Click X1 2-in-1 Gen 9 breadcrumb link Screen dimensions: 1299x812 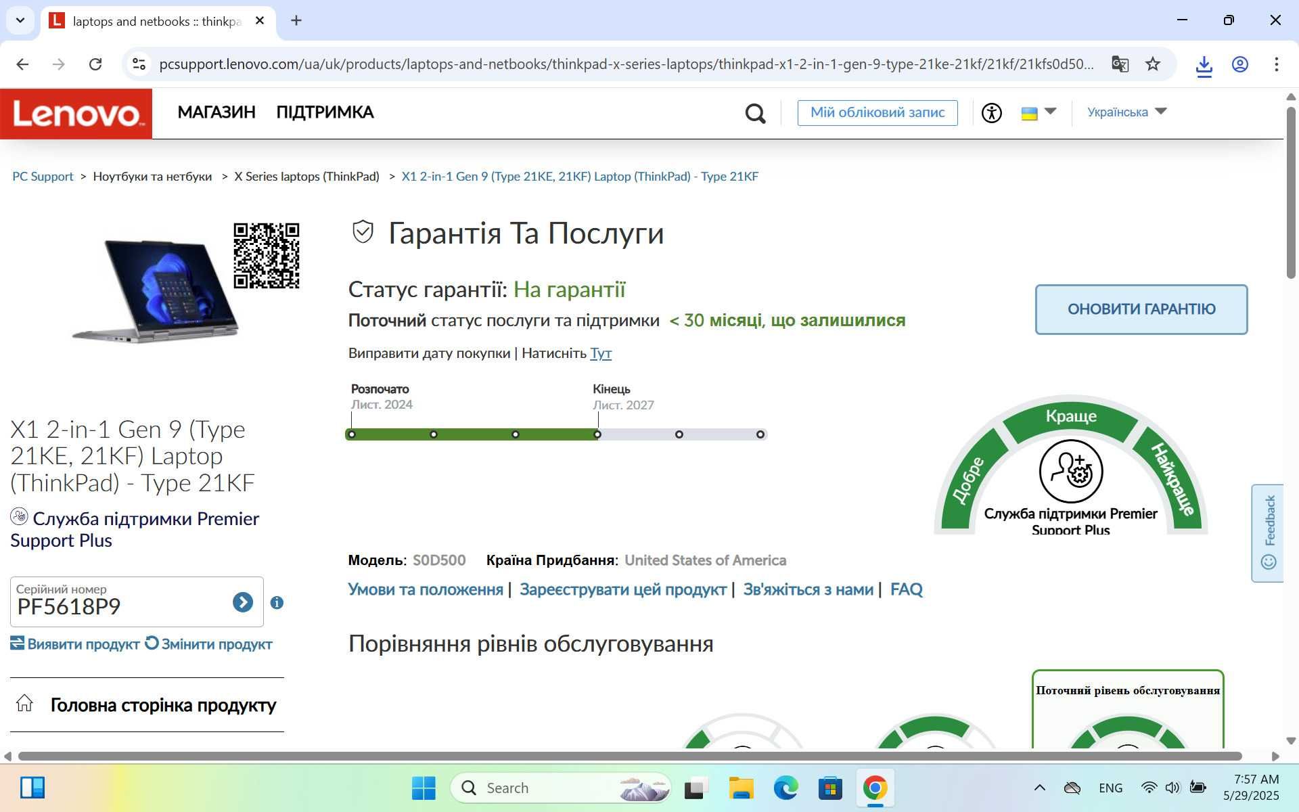[x=580, y=177]
